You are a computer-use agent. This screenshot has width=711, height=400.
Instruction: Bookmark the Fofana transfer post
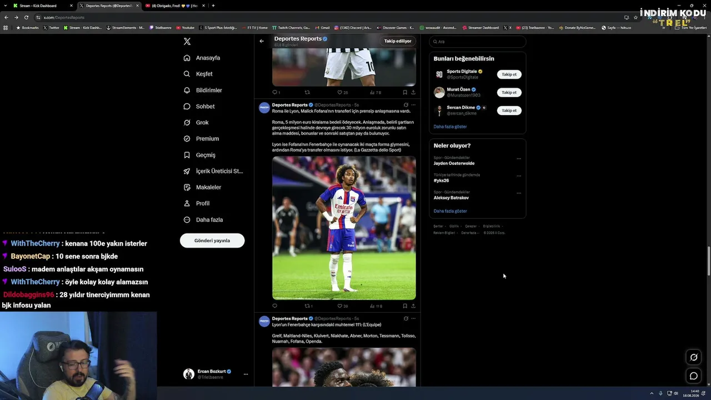(x=405, y=306)
